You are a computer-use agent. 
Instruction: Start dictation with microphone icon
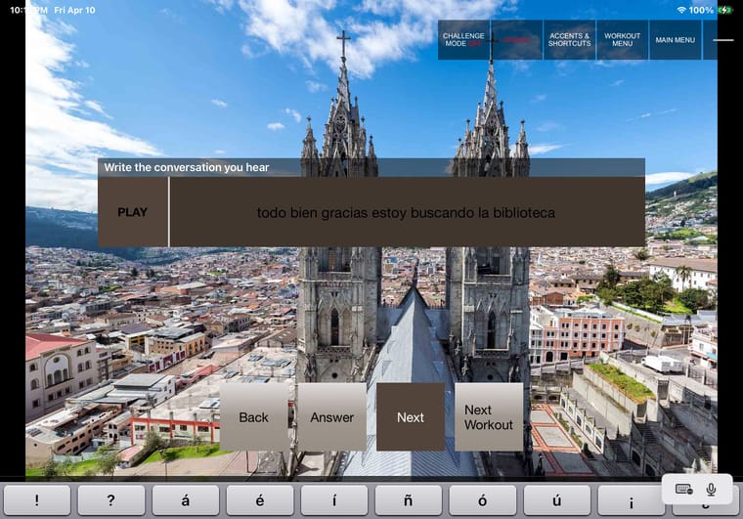click(711, 489)
